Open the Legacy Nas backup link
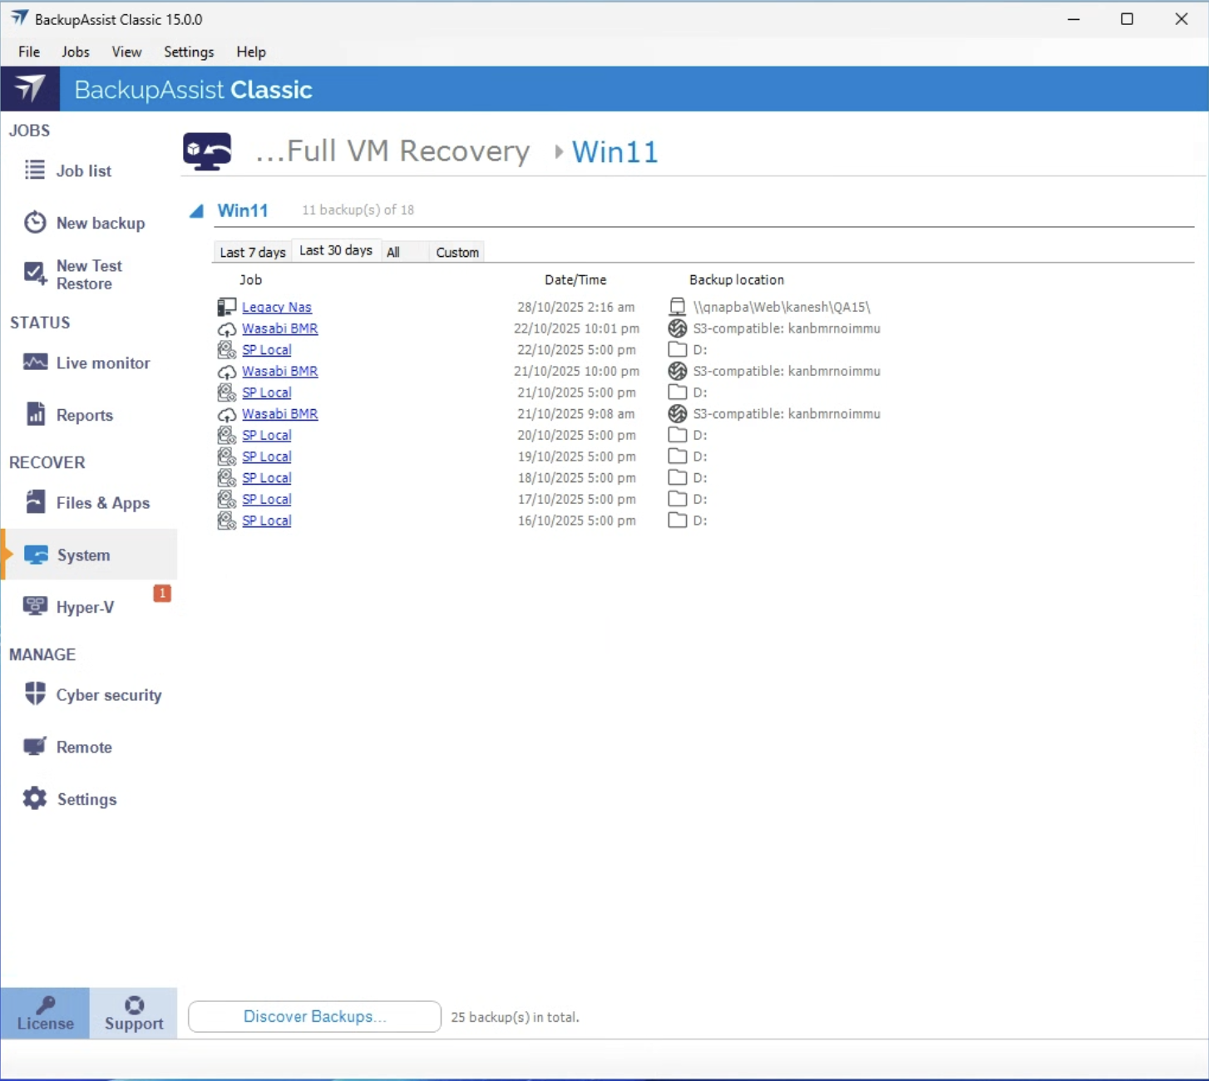This screenshot has width=1209, height=1081. pos(276,307)
